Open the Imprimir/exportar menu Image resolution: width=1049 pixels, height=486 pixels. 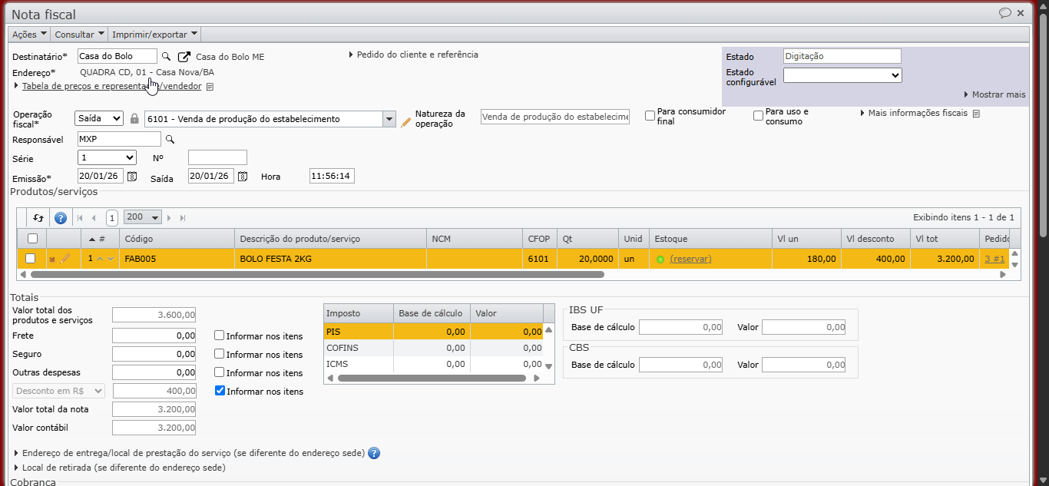point(155,35)
